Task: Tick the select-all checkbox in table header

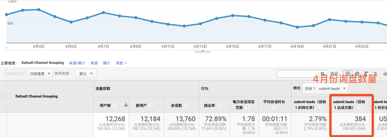Action: (x=2, y=96)
